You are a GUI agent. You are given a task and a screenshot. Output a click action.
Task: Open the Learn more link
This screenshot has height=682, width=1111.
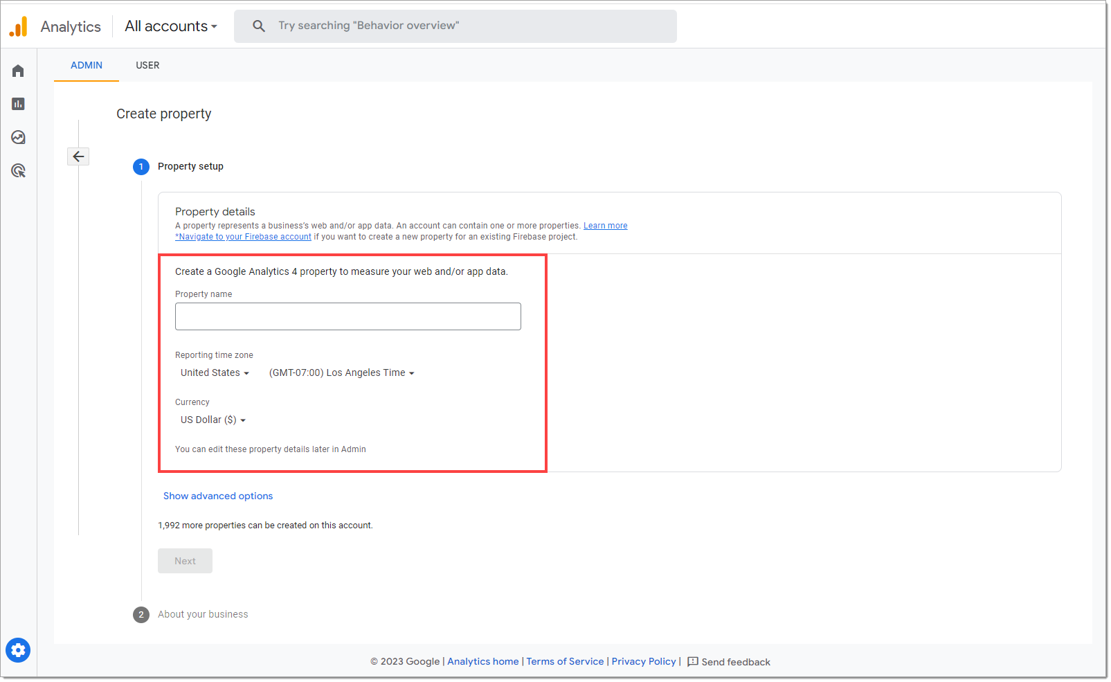pyautogui.click(x=605, y=226)
